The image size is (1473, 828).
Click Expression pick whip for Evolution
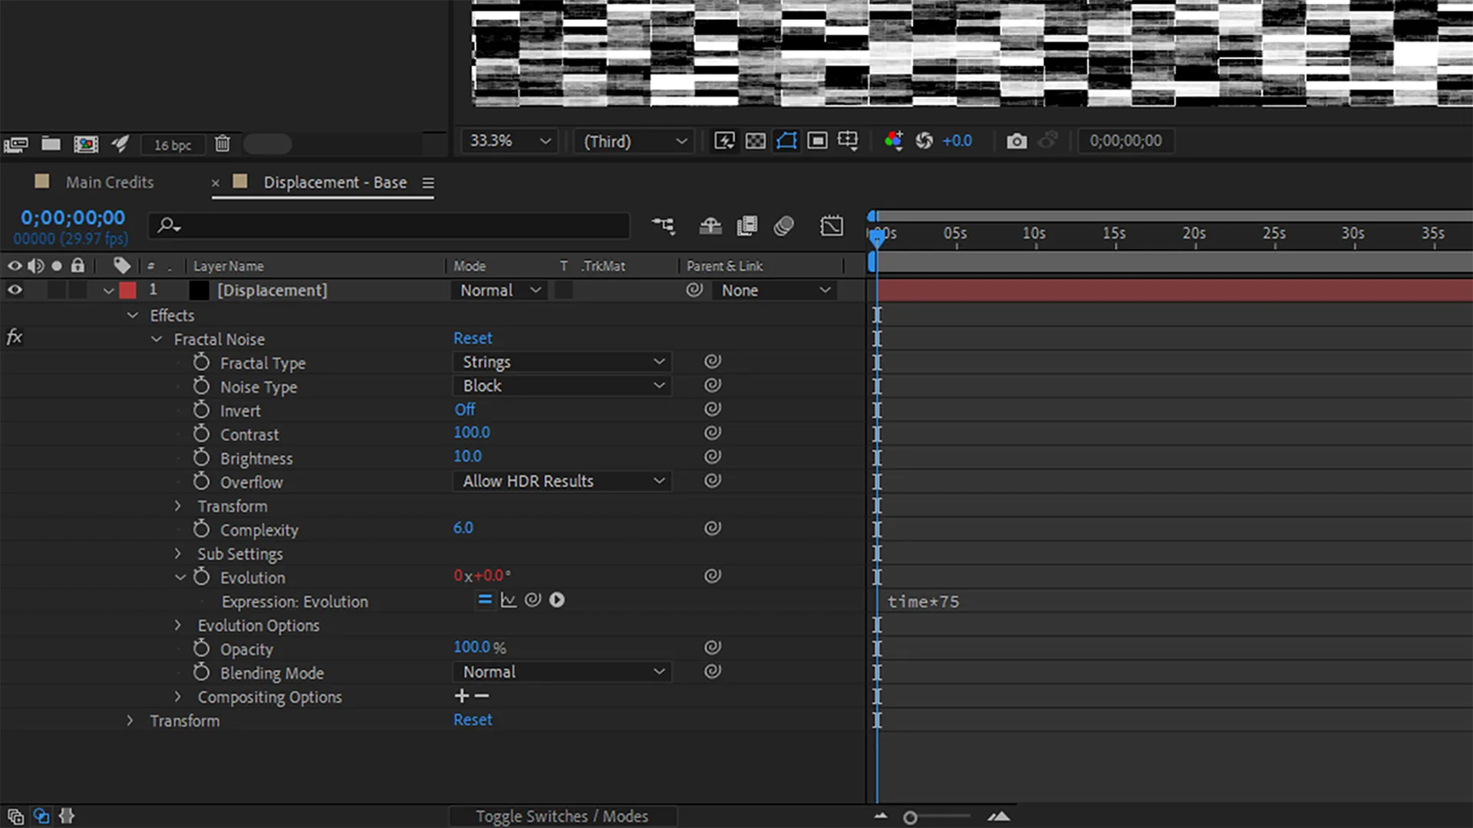(533, 600)
